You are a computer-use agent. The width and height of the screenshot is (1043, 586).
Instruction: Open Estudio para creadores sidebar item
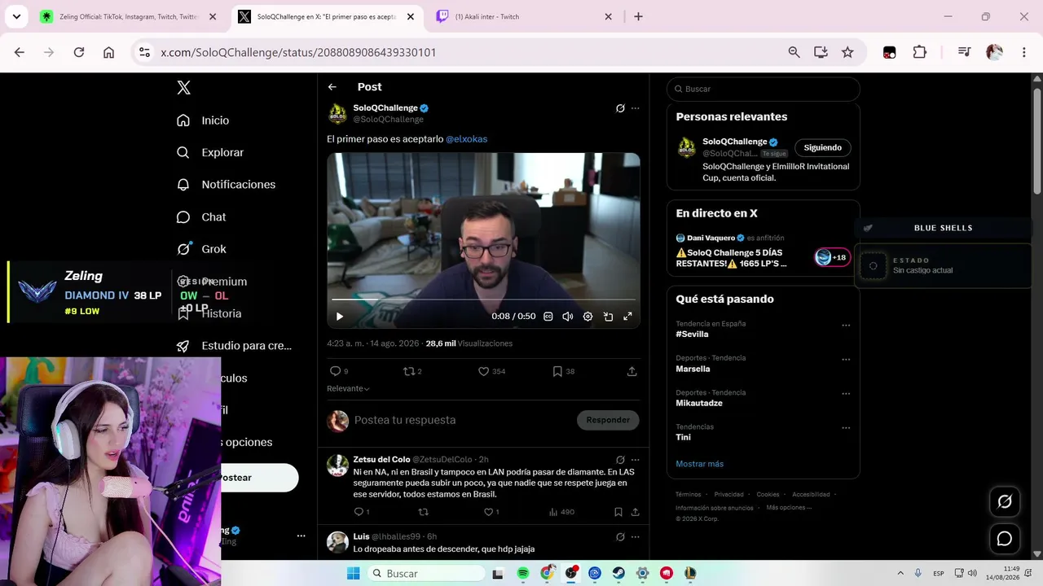[x=234, y=346]
